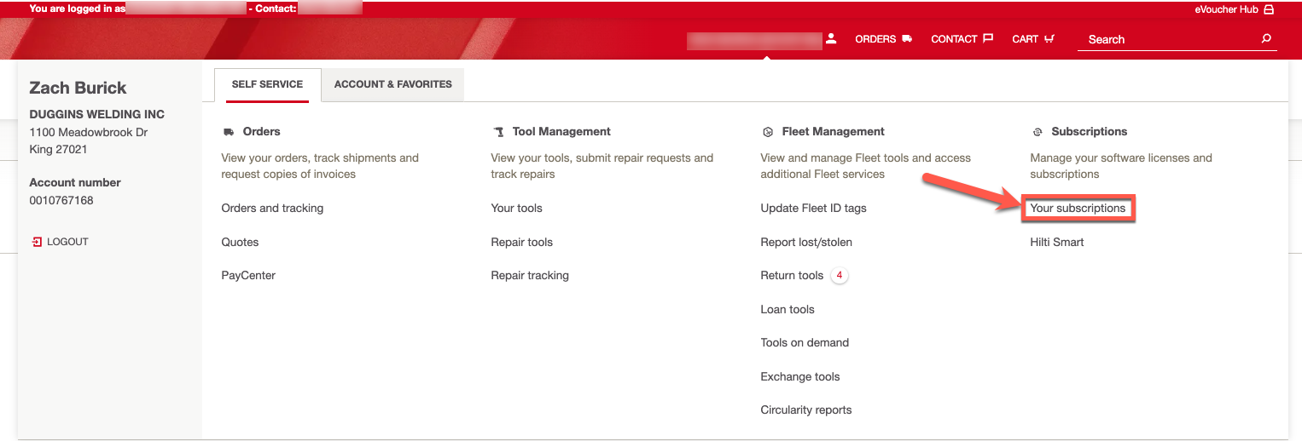Screen dimensions: 1302x441
Task: Click the Subscriptions heading
Action: tap(1089, 132)
